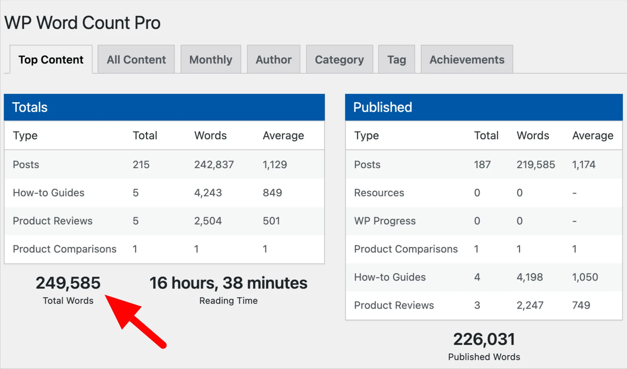Click the 2,504 words value
This screenshot has height=369, width=627.
tap(208, 221)
